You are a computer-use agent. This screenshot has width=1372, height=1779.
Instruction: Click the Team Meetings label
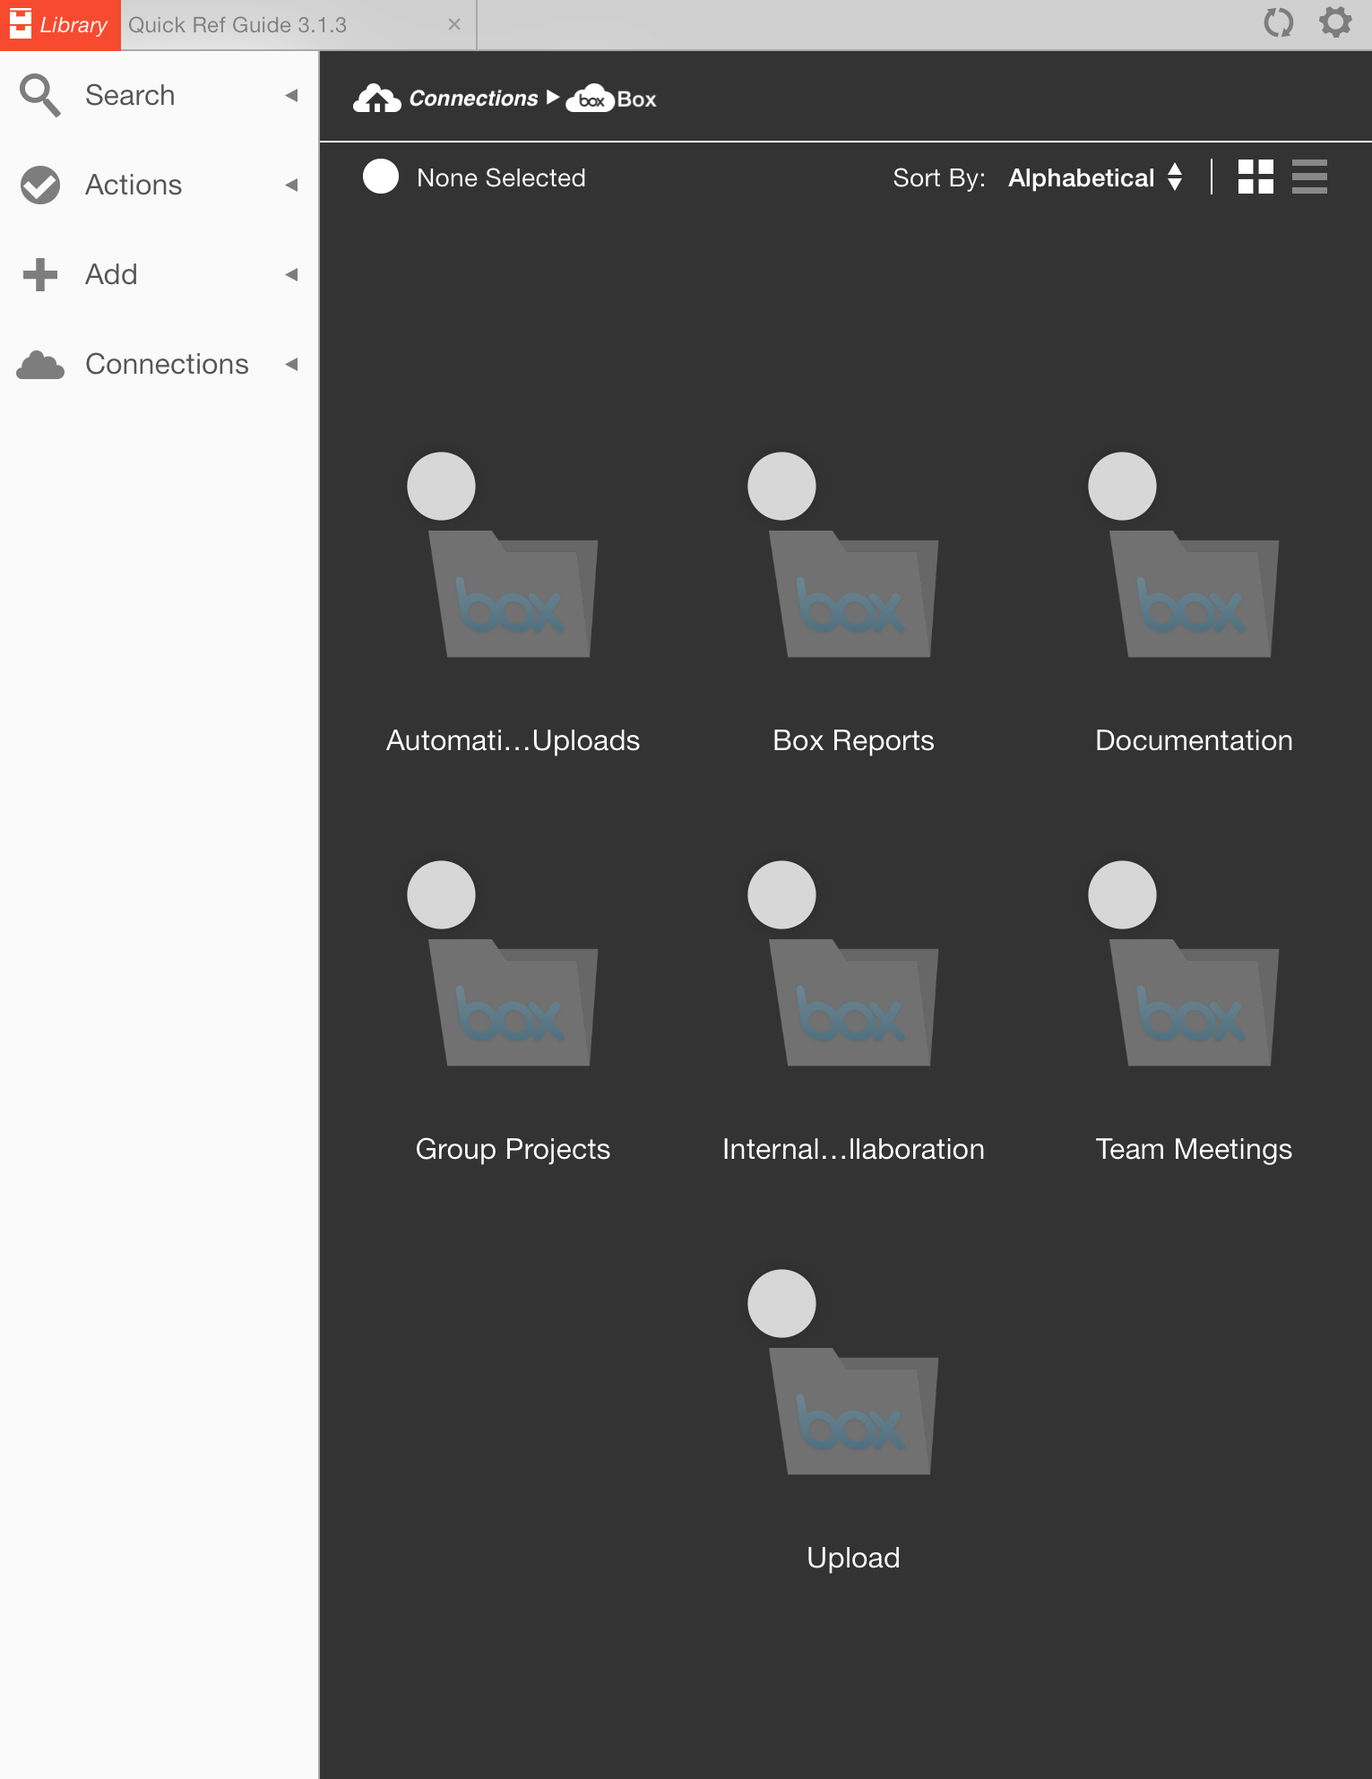pyautogui.click(x=1194, y=1149)
